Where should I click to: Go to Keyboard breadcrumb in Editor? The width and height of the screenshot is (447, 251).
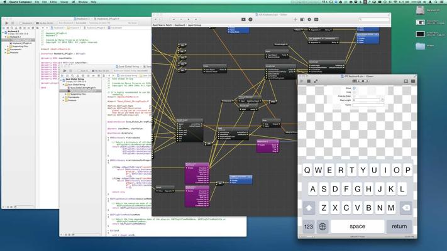click(x=180, y=25)
